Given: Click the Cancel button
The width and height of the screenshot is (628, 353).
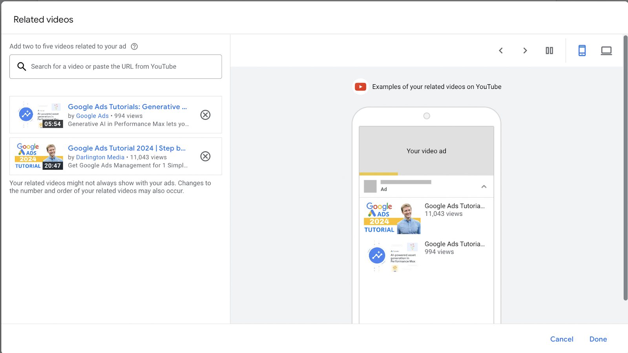Looking at the screenshot, I should pyautogui.click(x=562, y=339).
